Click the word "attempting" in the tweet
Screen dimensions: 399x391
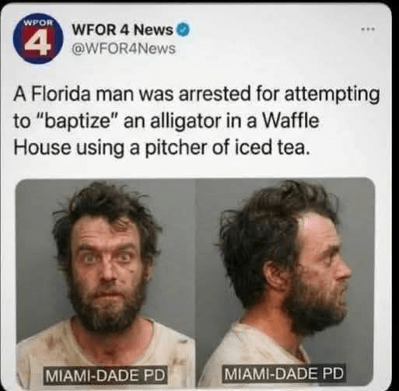[x=332, y=95]
